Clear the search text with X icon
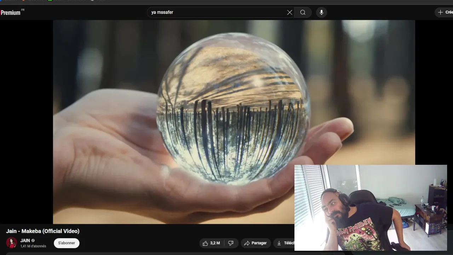 [289, 12]
